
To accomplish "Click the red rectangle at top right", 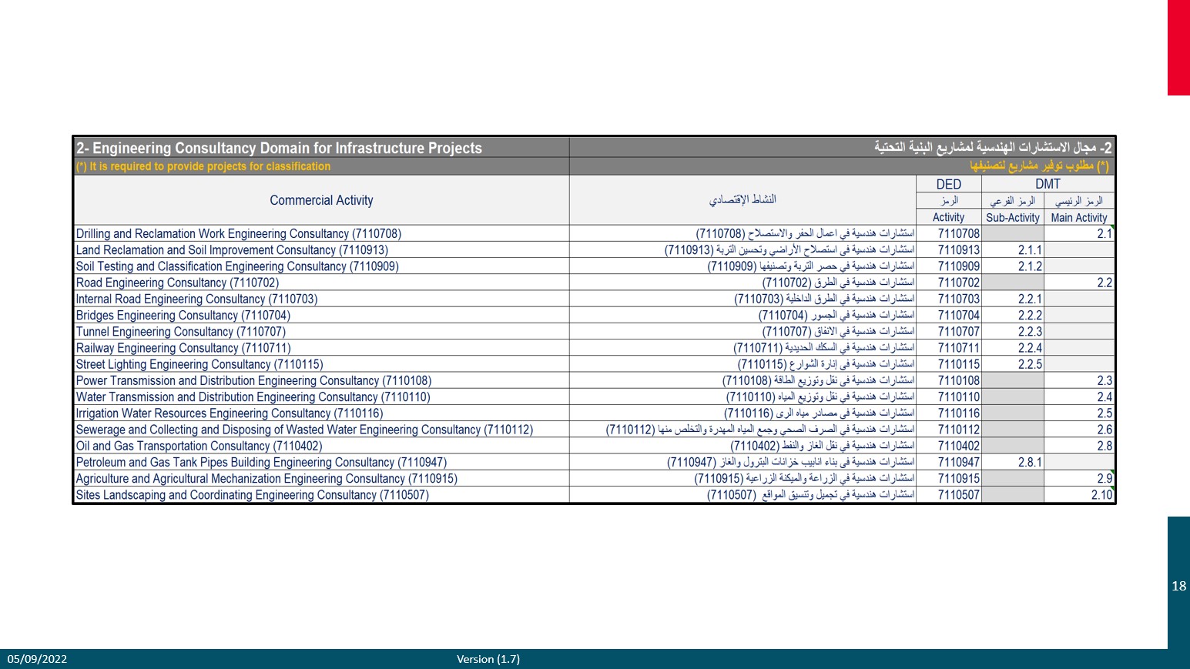I will click(x=1178, y=48).
